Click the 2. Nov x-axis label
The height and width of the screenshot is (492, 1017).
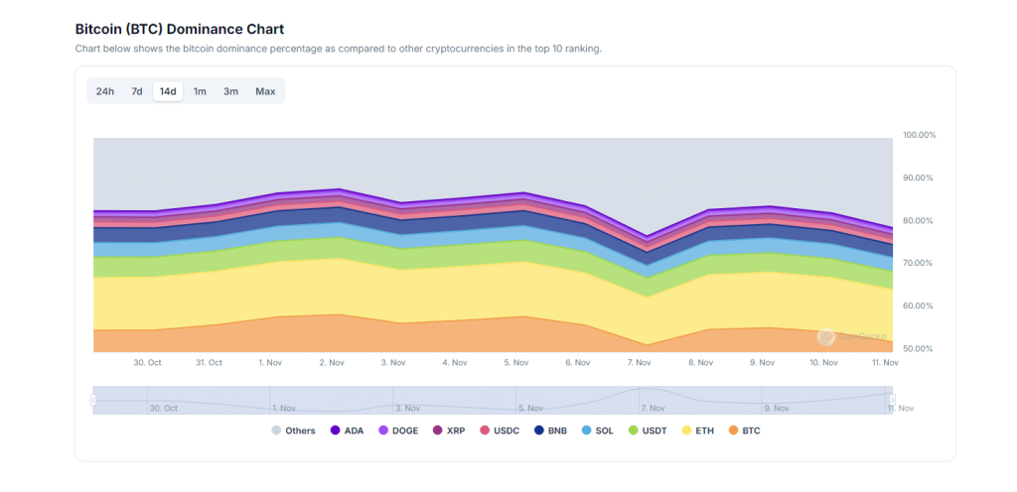332,362
